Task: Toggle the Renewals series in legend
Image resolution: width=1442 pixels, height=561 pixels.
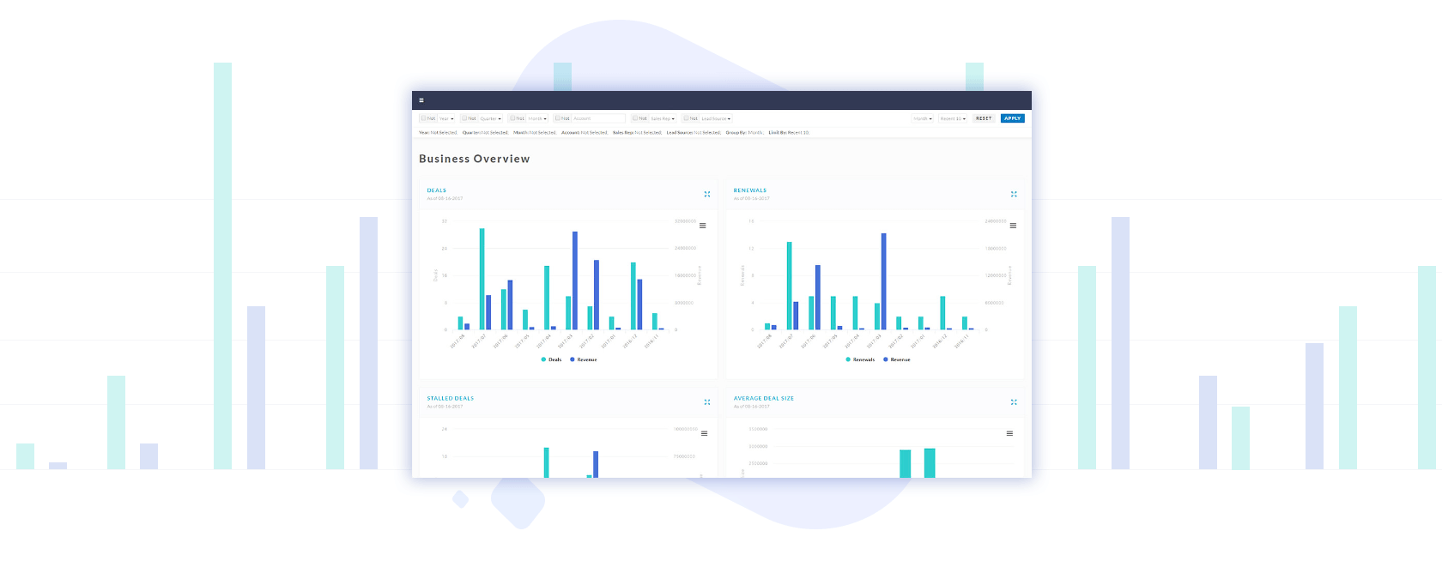Action: [860, 359]
